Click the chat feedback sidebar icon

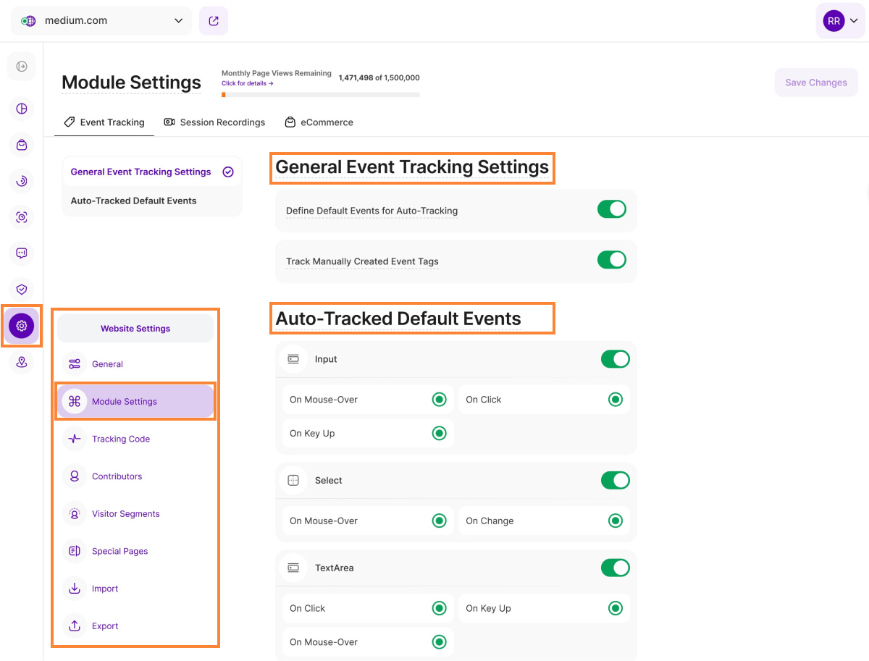[22, 253]
